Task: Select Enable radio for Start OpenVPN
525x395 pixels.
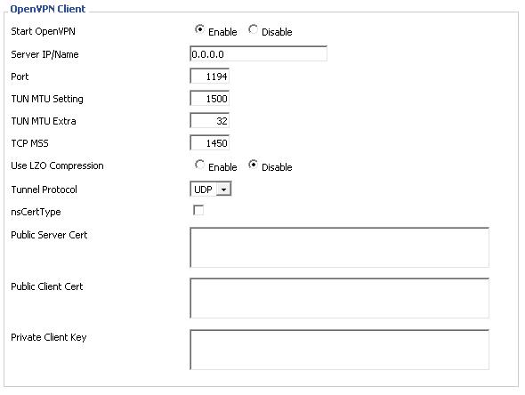Action: [199, 29]
